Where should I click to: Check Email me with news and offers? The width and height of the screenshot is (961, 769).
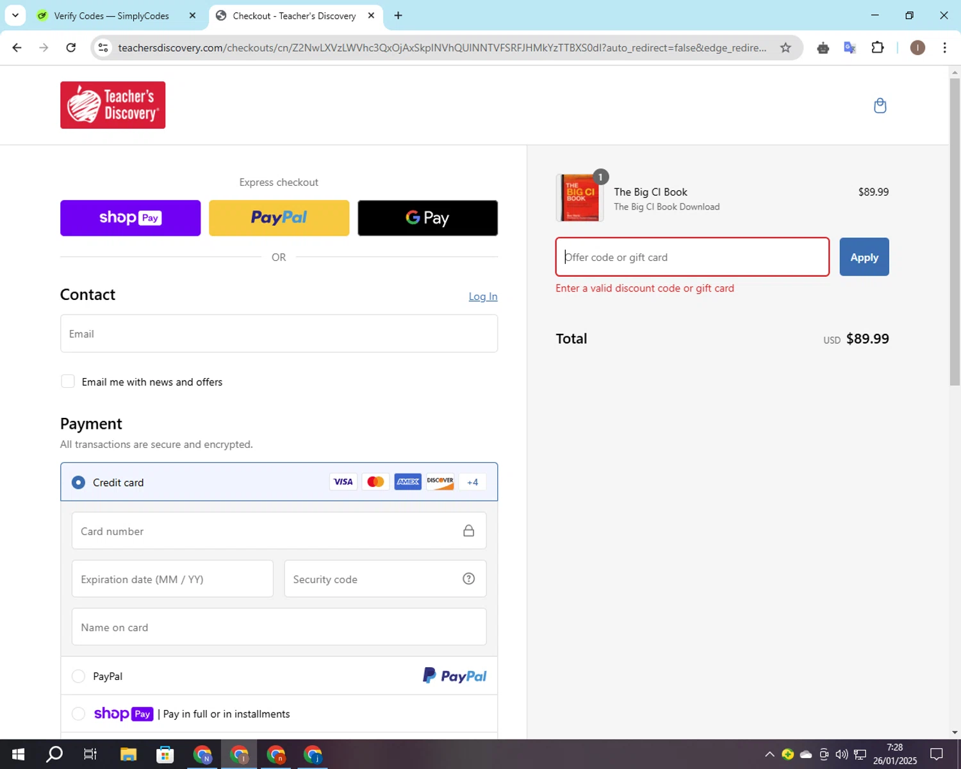pos(68,381)
